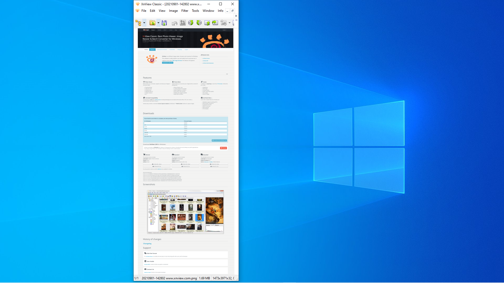The width and height of the screenshot is (504, 283).
Task: Click the Open file folder icon
Action: (152, 23)
